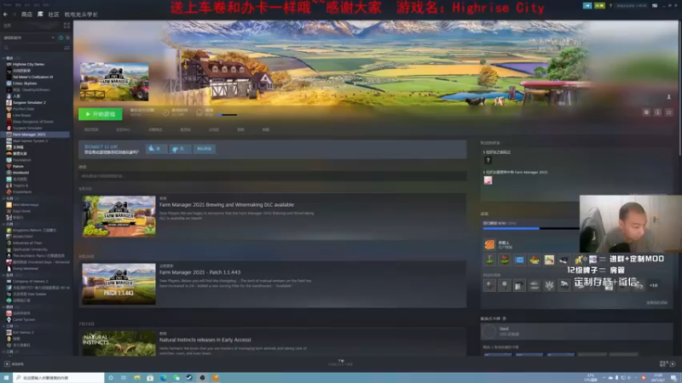This screenshot has width=682, height=383.
Task: Open the game info icon
Action: pos(657,112)
